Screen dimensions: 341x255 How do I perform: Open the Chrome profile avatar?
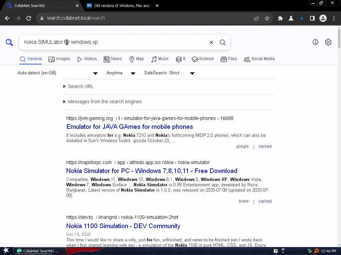(323, 18)
